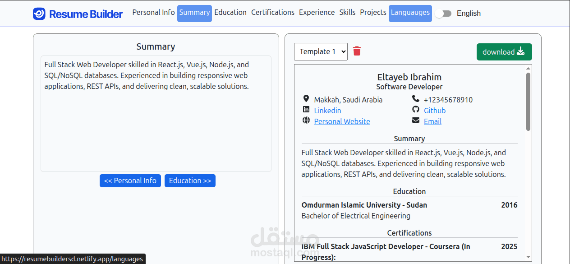Go to the Certifications tab
570x264 pixels.
click(x=273, y=13)
